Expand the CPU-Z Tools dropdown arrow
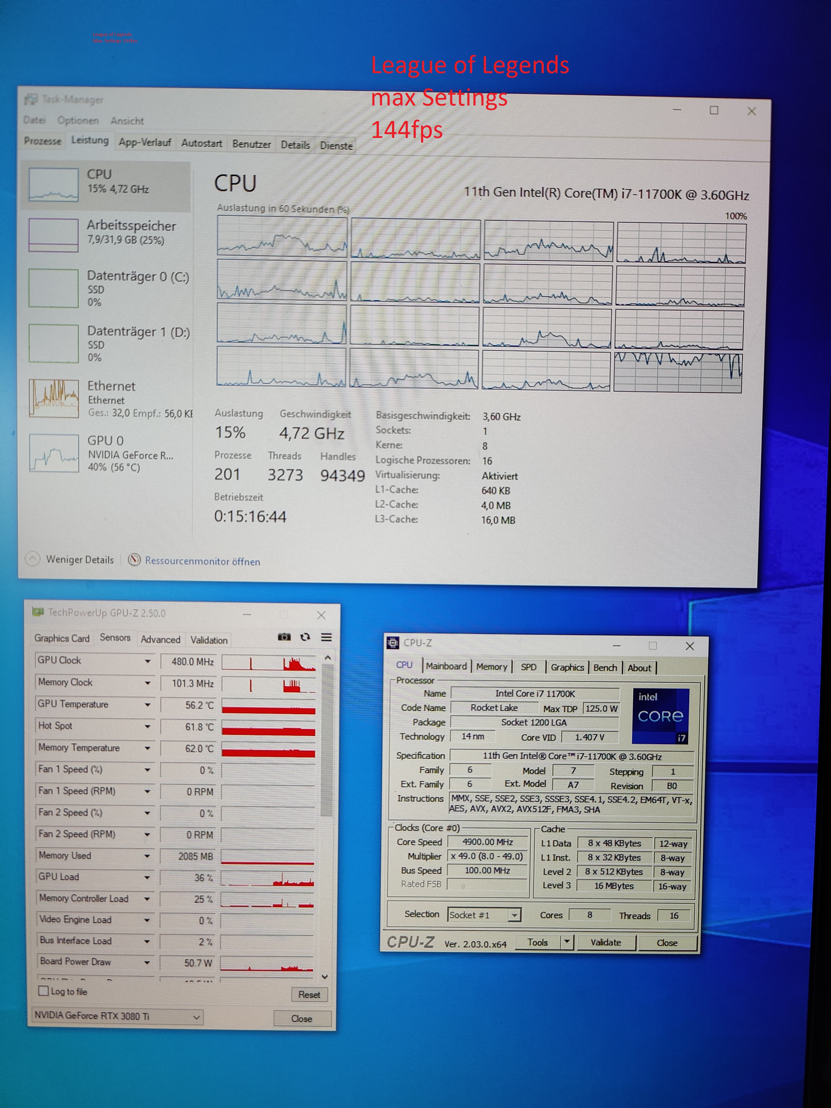 (x=566, y=942)
